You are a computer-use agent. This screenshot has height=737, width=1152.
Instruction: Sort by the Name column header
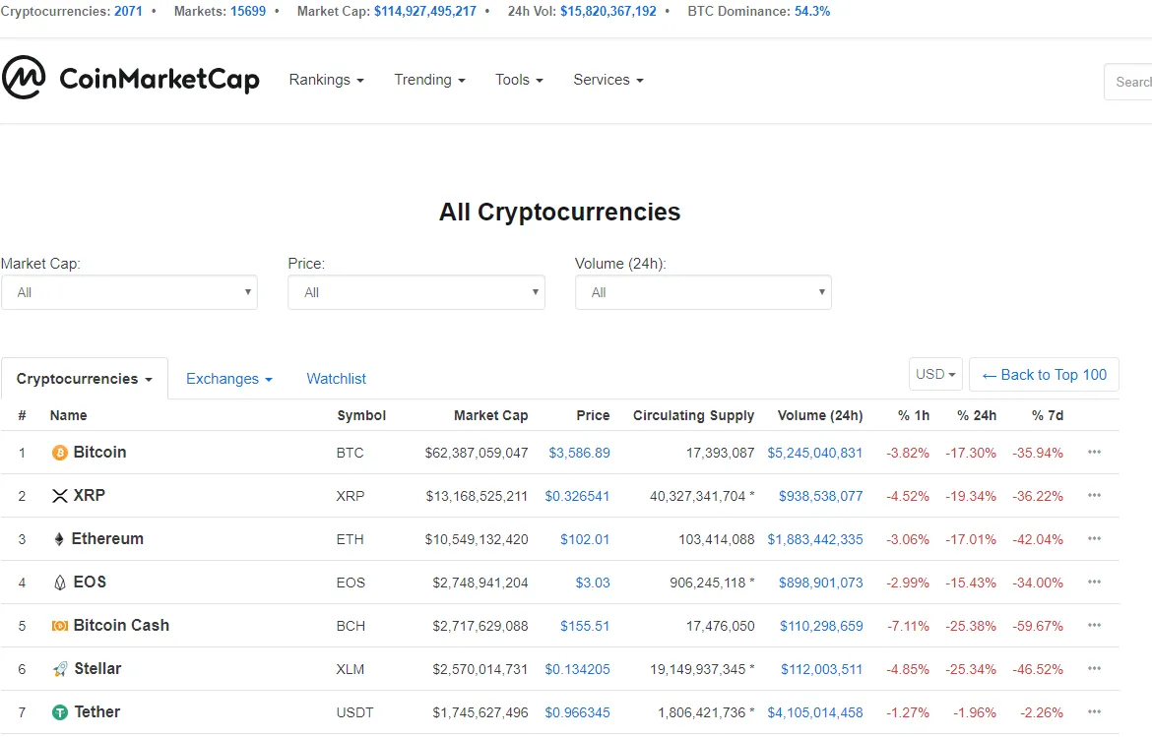point(68,415)
